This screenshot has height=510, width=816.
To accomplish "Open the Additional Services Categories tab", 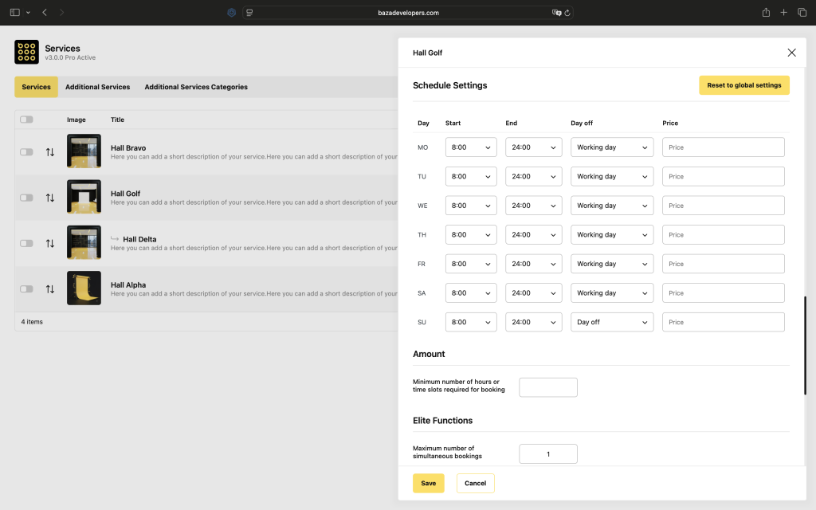I will (x=196, y=87).
